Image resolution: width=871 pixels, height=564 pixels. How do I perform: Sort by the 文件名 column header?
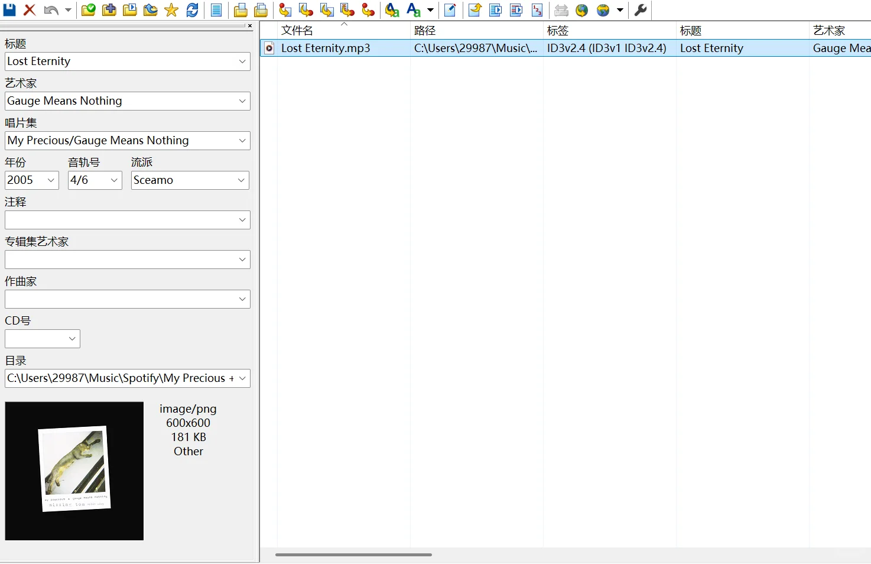344,30
